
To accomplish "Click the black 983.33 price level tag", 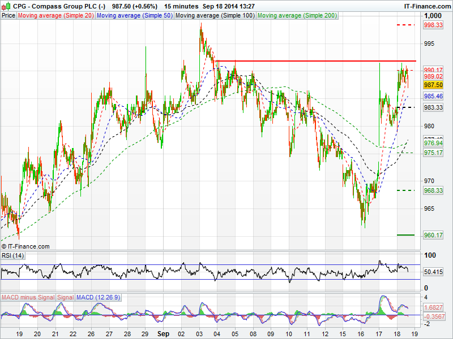I will 433,107.
